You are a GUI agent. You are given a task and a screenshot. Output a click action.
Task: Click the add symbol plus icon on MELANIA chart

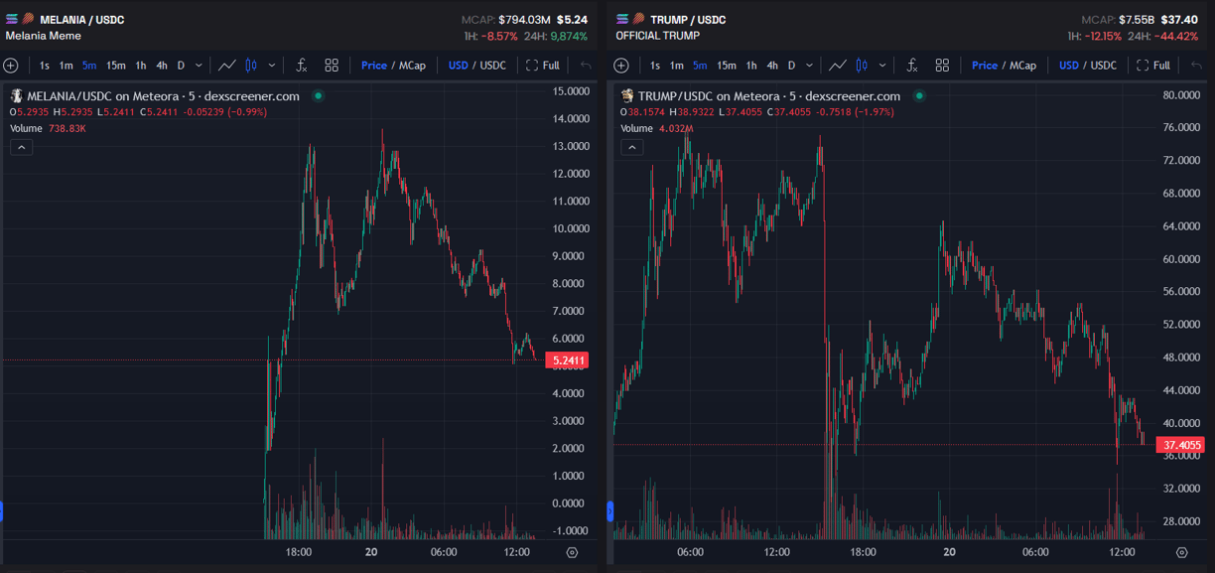[11, 66]
